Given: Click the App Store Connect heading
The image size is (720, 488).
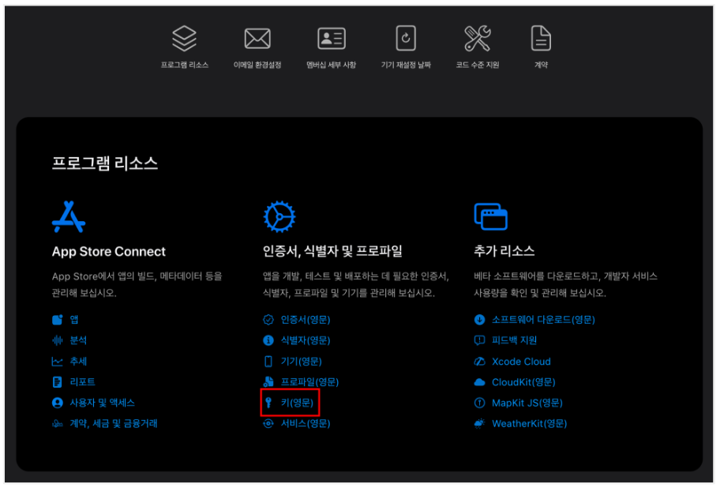Looking at the screenshot, I should pos(108,252).
